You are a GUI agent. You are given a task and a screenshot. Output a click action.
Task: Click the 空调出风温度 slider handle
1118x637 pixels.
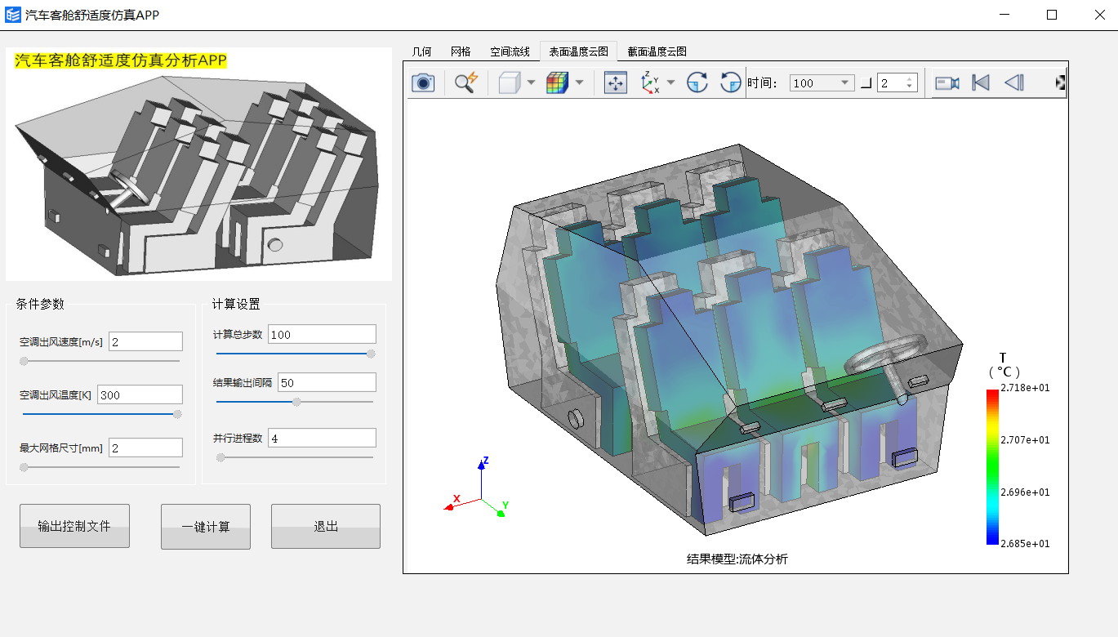pos(177,414)
